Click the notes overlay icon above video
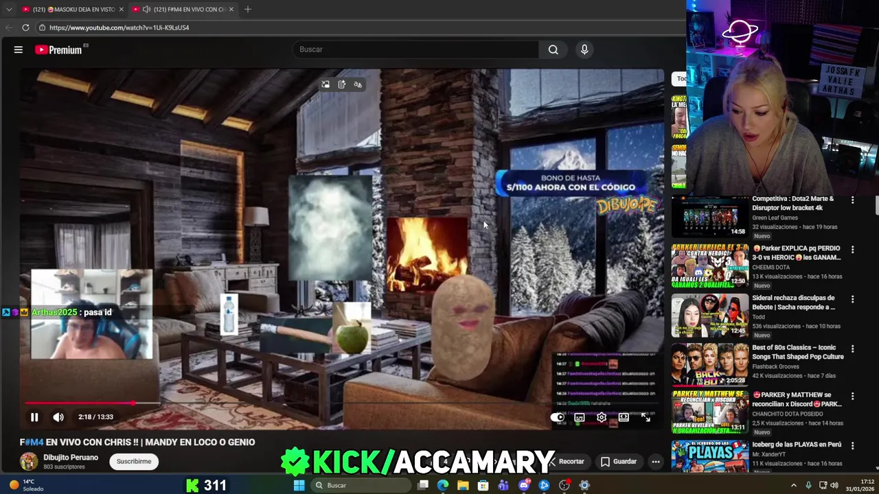Screen dimensions: 879x494 (x=341, y=84)
